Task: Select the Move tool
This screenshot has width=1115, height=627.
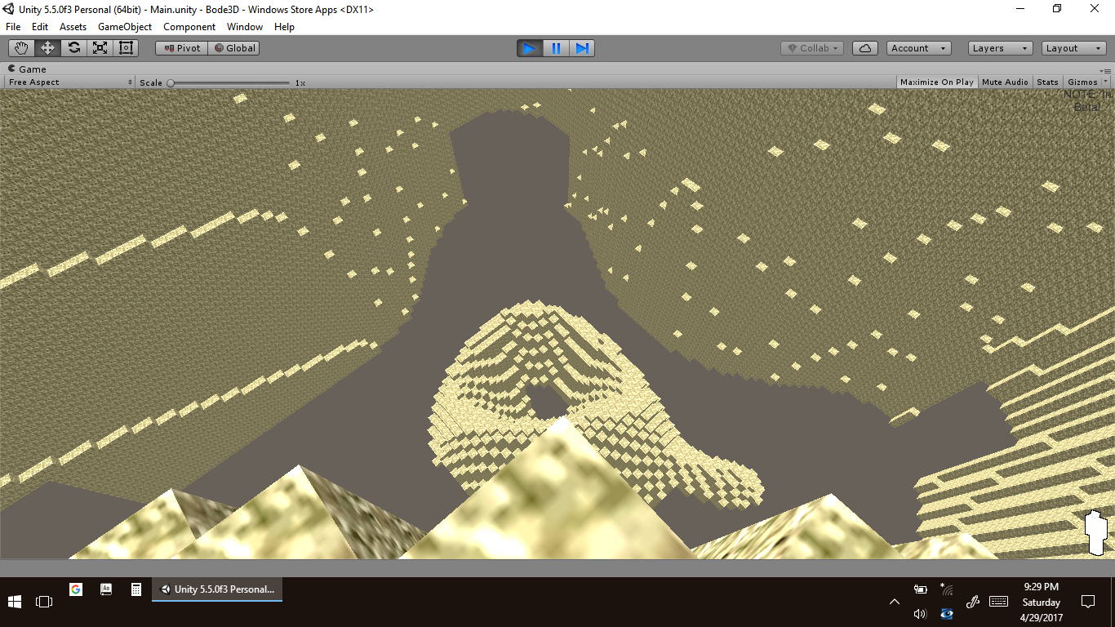Action: tap(47, 48)
